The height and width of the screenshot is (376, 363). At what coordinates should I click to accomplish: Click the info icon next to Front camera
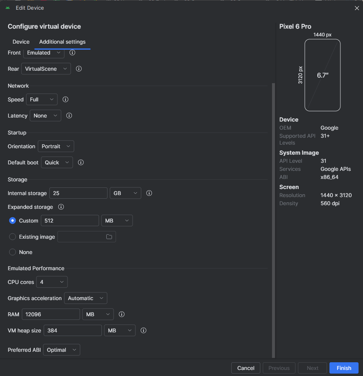coord(72,53)
